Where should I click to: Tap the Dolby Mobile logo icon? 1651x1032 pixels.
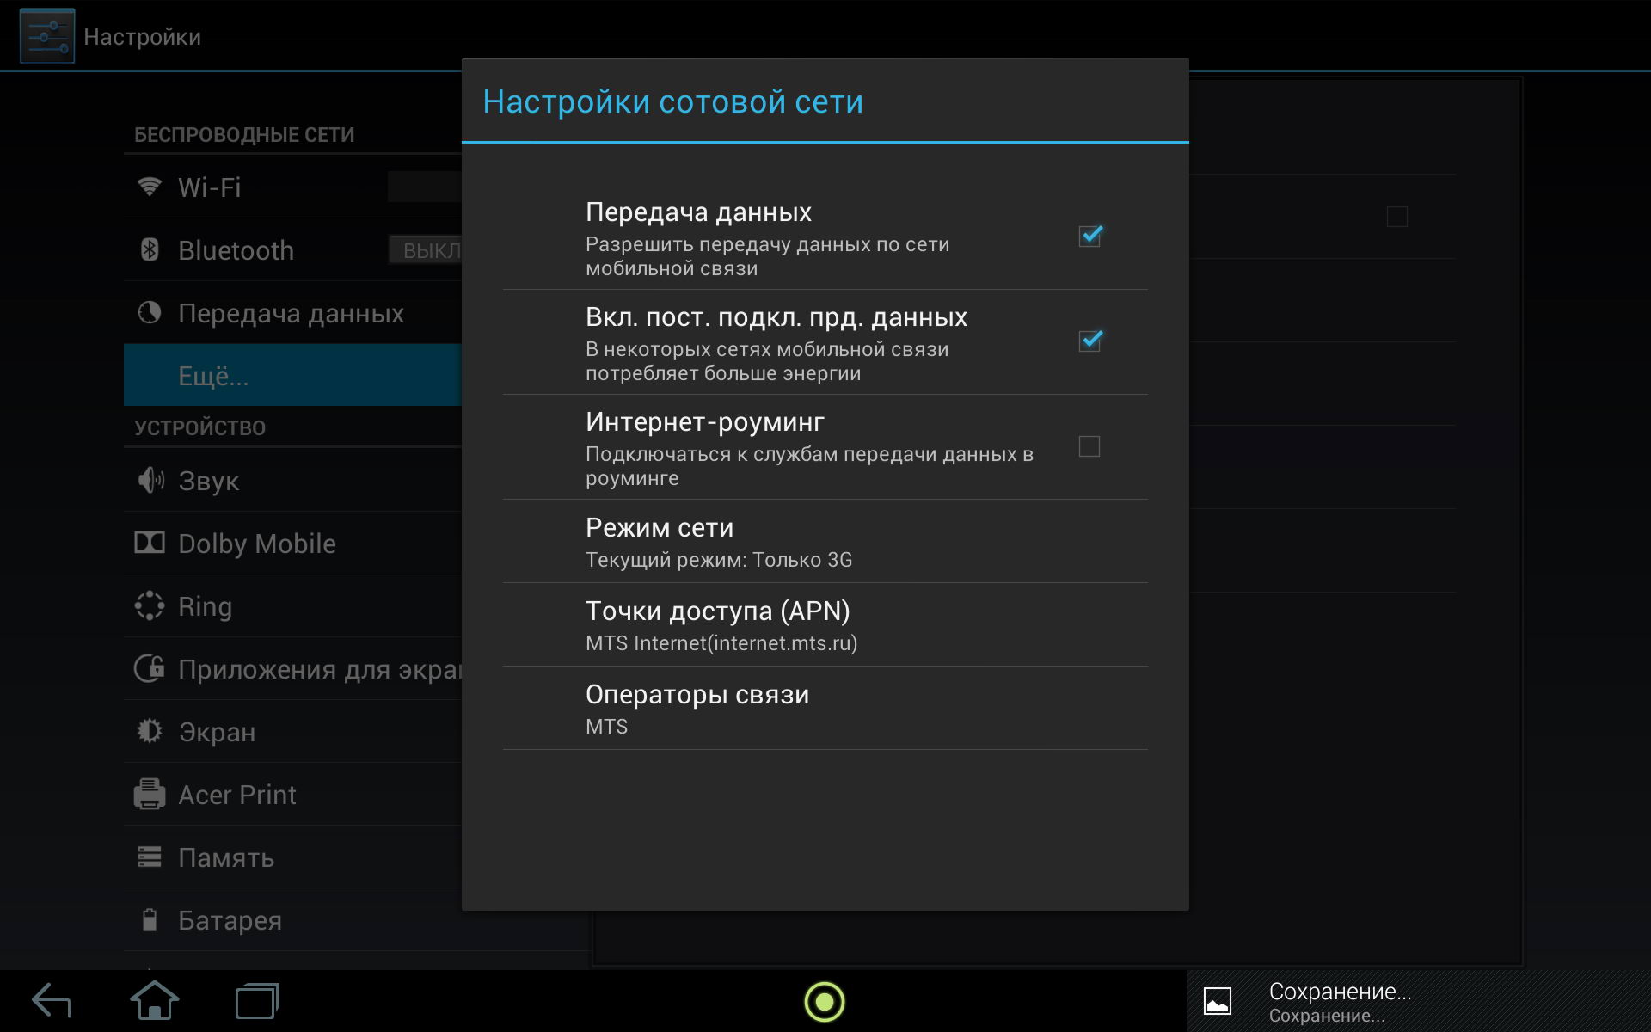[x=150, y=543]
